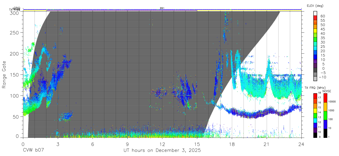Click the red swatch in the ELEV colorbar
The width and height of the screenshot is (339, 156).
point(316,18)
